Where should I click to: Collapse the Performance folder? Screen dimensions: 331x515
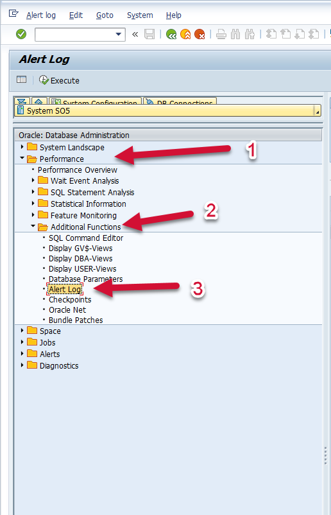pyautogui.click(x=22, y=159)
